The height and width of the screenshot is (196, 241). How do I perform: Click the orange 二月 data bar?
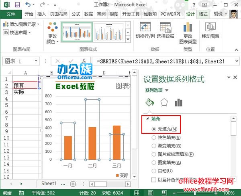(x=92, y=143)
